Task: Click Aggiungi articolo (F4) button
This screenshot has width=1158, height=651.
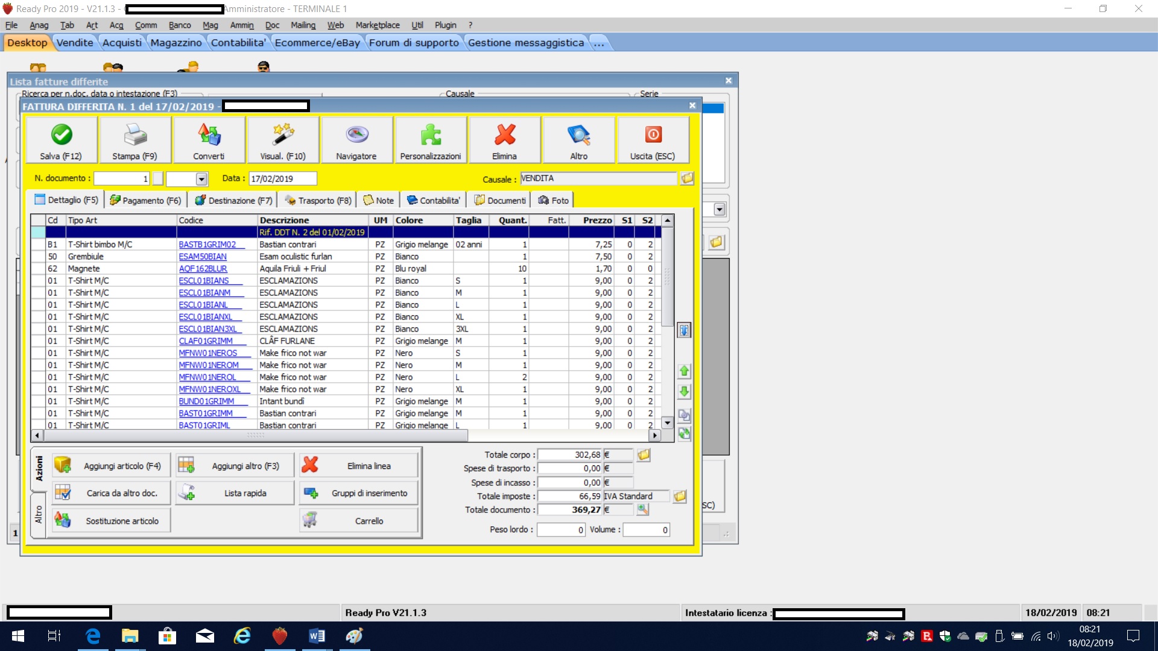Action: pos(111,466)
